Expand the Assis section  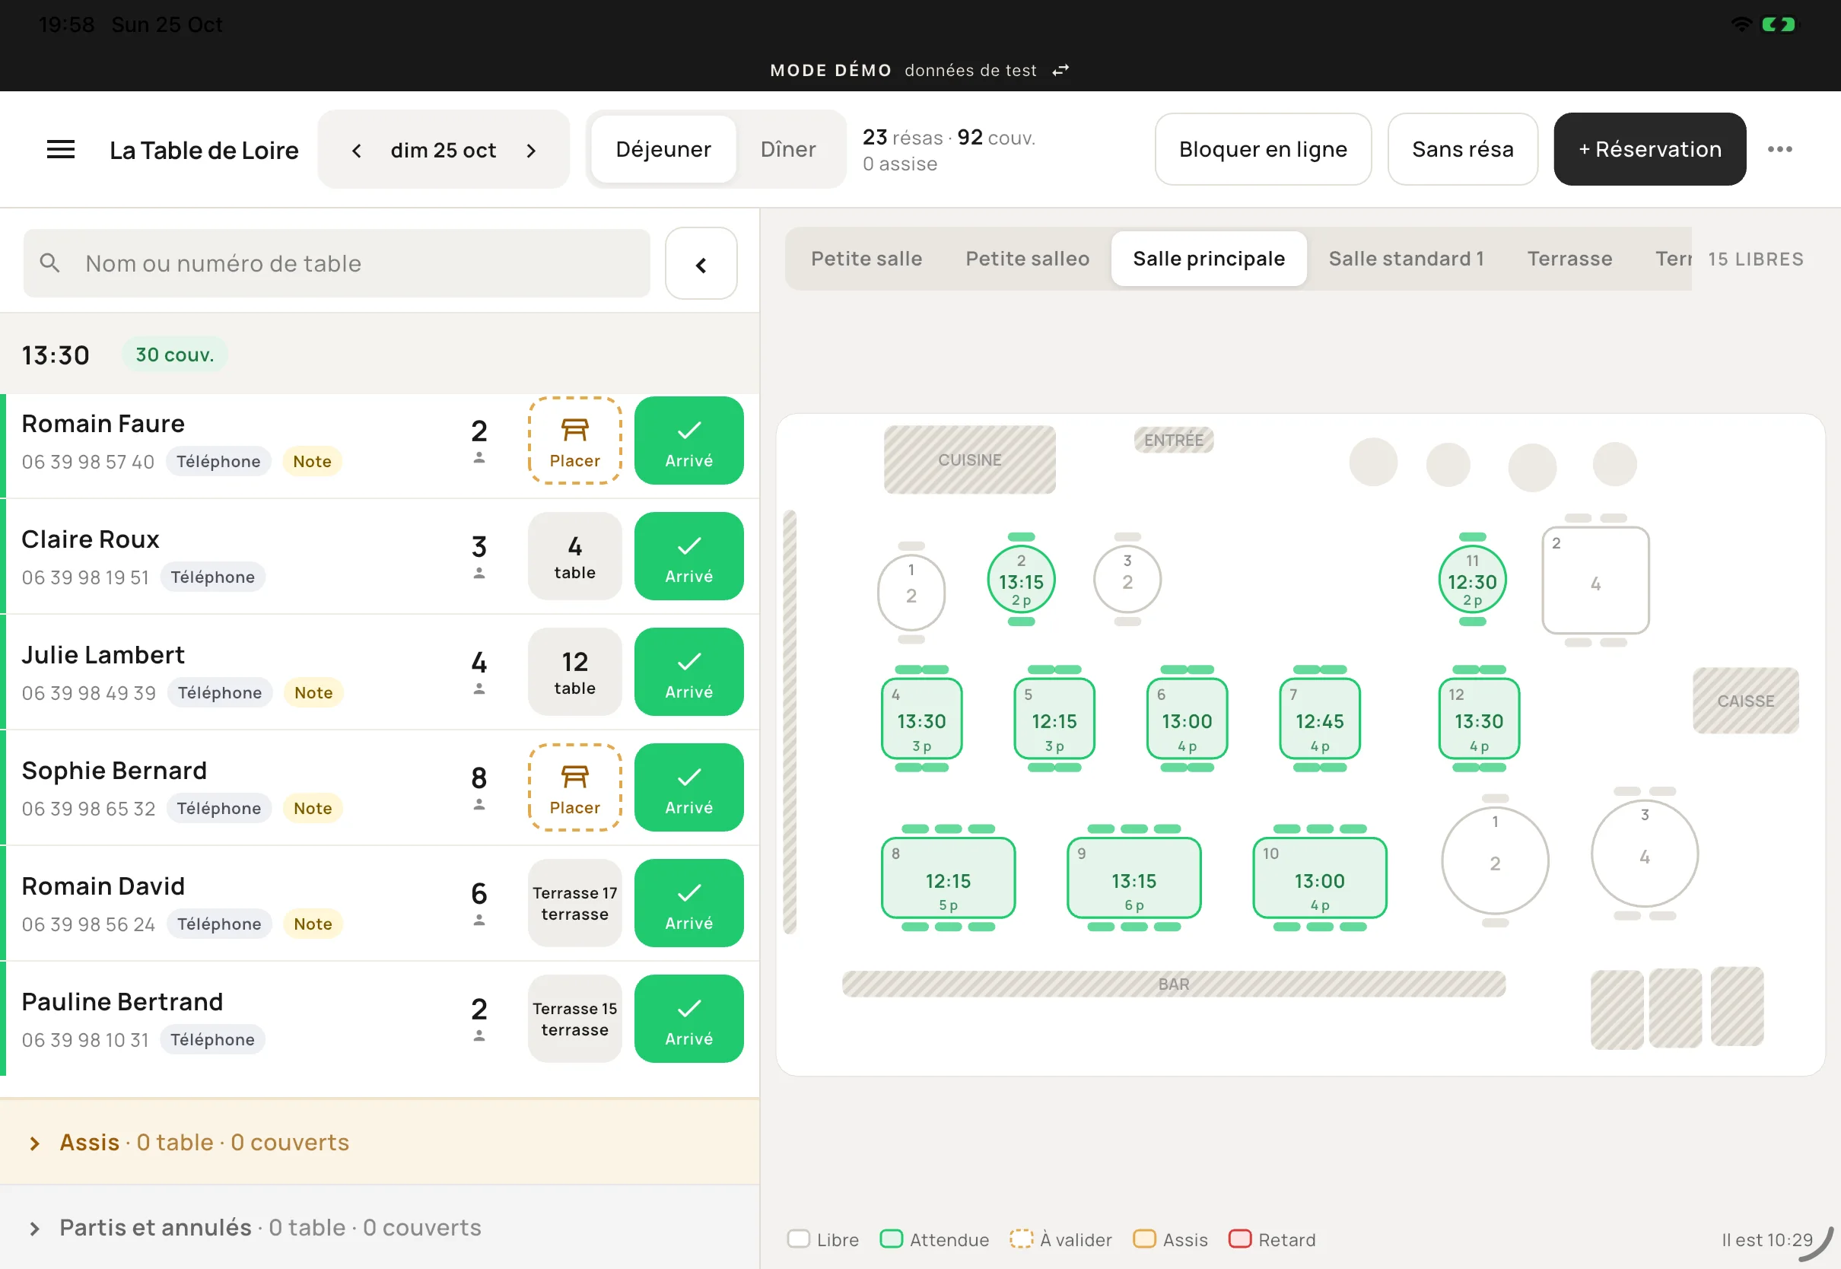coord(379,1143)
